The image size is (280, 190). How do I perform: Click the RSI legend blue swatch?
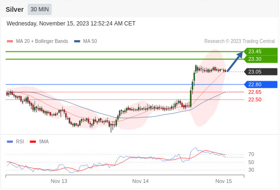tap(10, 142)
